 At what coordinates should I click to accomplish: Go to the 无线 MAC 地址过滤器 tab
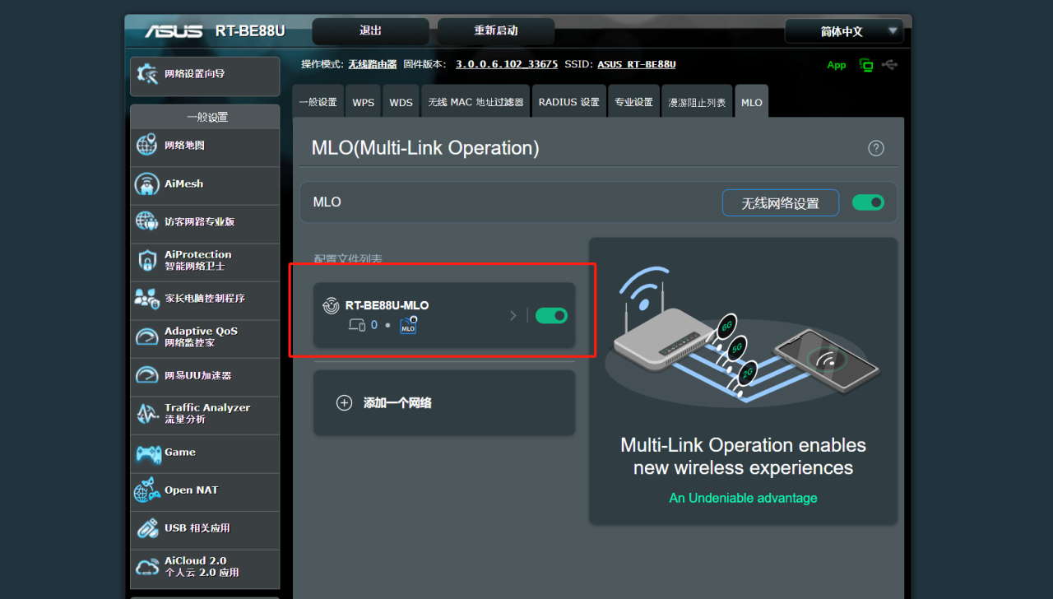tap(475, 102)
